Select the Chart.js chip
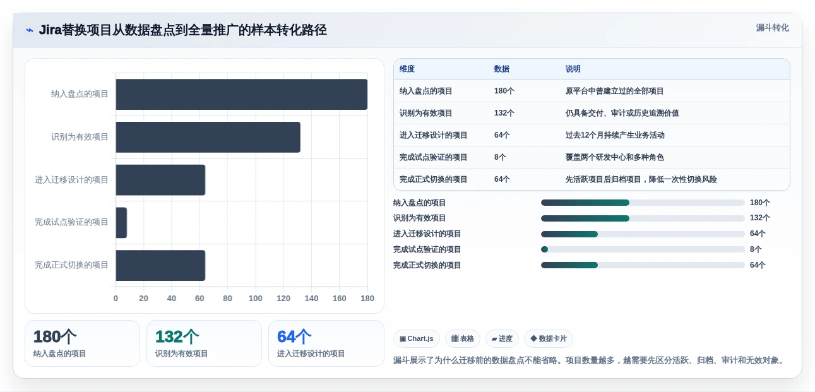815x392 pixels. 417,339
